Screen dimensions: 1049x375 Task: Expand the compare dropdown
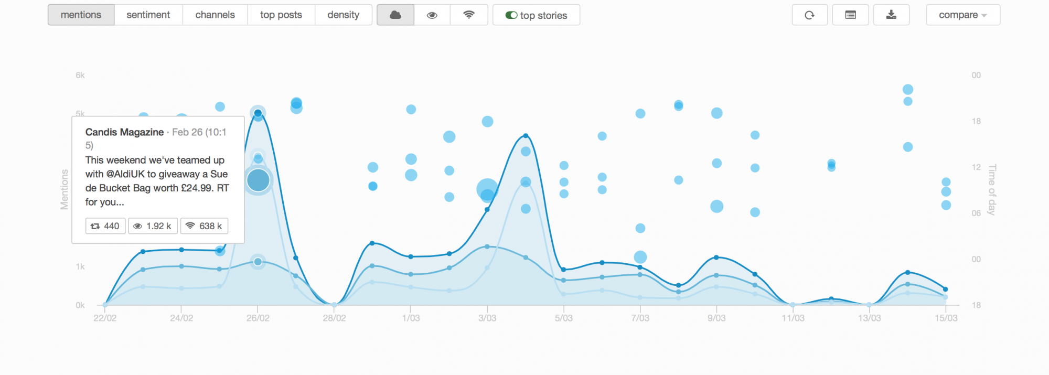tap(962, 15)
